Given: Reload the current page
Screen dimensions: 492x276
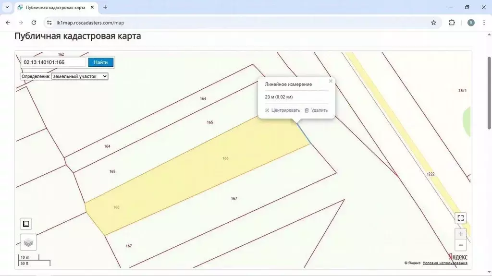Looking at the screenshot, I should pyautogui.click(x=34, y=23).
